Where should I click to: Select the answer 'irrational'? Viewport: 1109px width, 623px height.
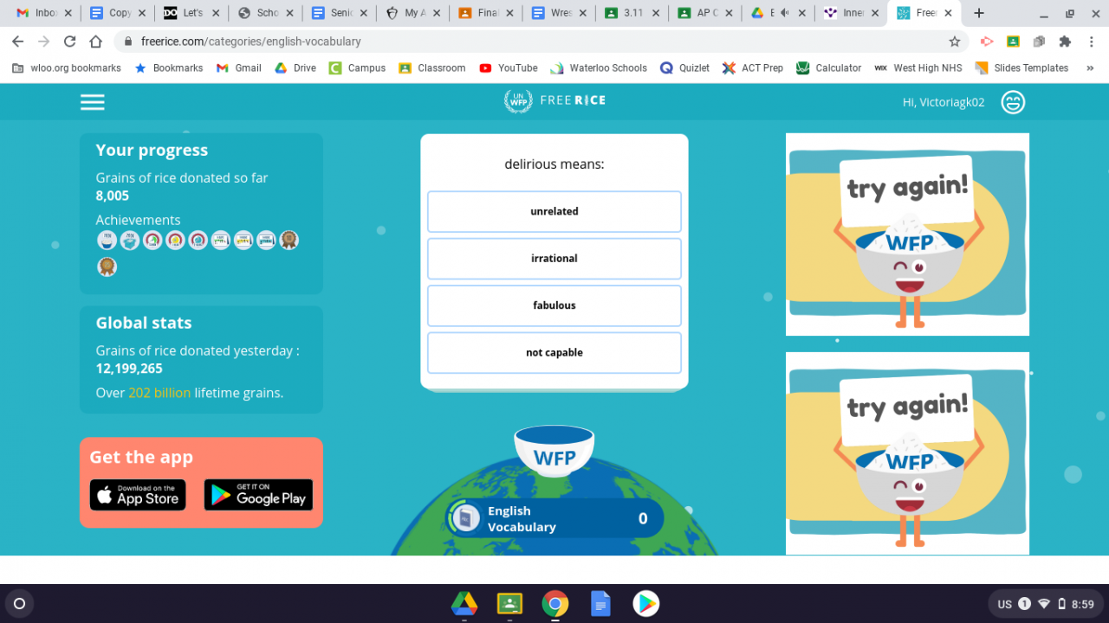pyautogui.click(x=554, y=258)
